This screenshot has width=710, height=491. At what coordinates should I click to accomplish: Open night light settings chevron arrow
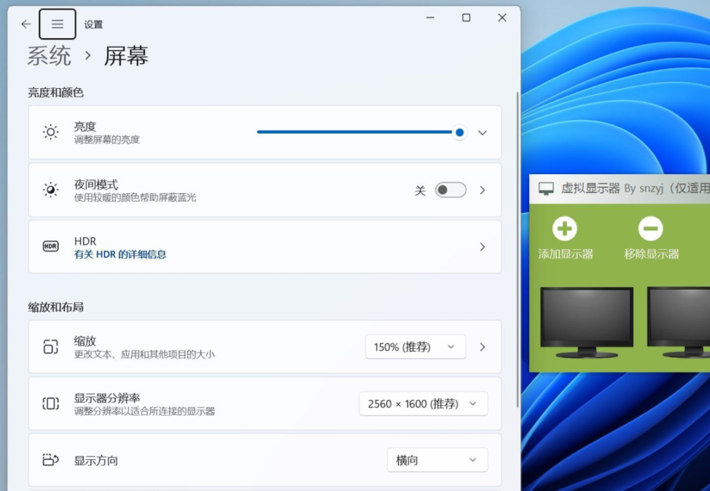click(483, 190)
